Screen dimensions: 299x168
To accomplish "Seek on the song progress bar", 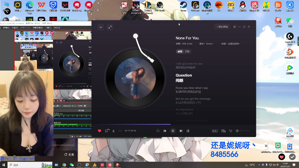I will click(x=174, y=124).
